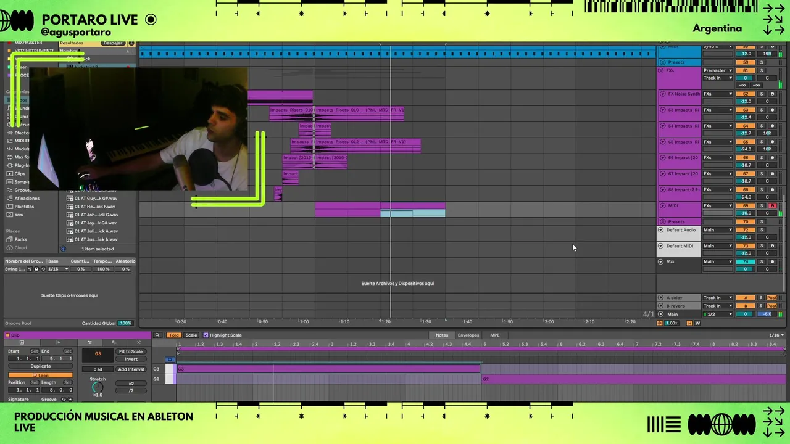Toggle the clip Loop button
The image size is (790, 444).
point(40,375)
